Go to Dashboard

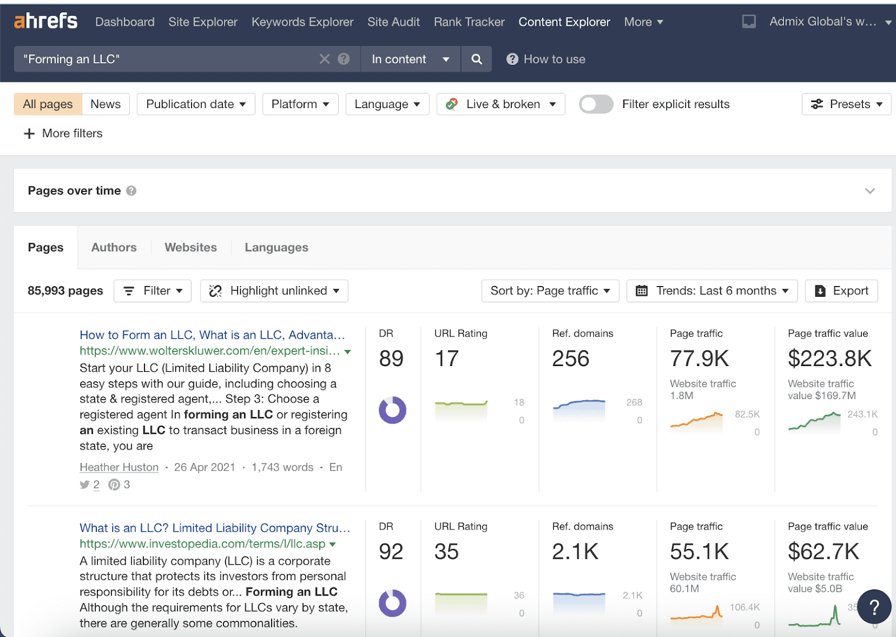125,22
